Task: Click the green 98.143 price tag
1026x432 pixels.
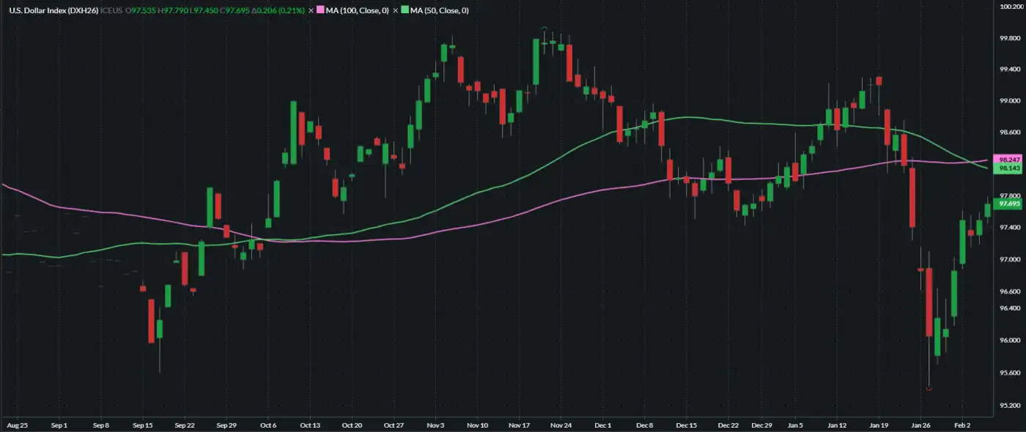Action: click(1009, 168)
